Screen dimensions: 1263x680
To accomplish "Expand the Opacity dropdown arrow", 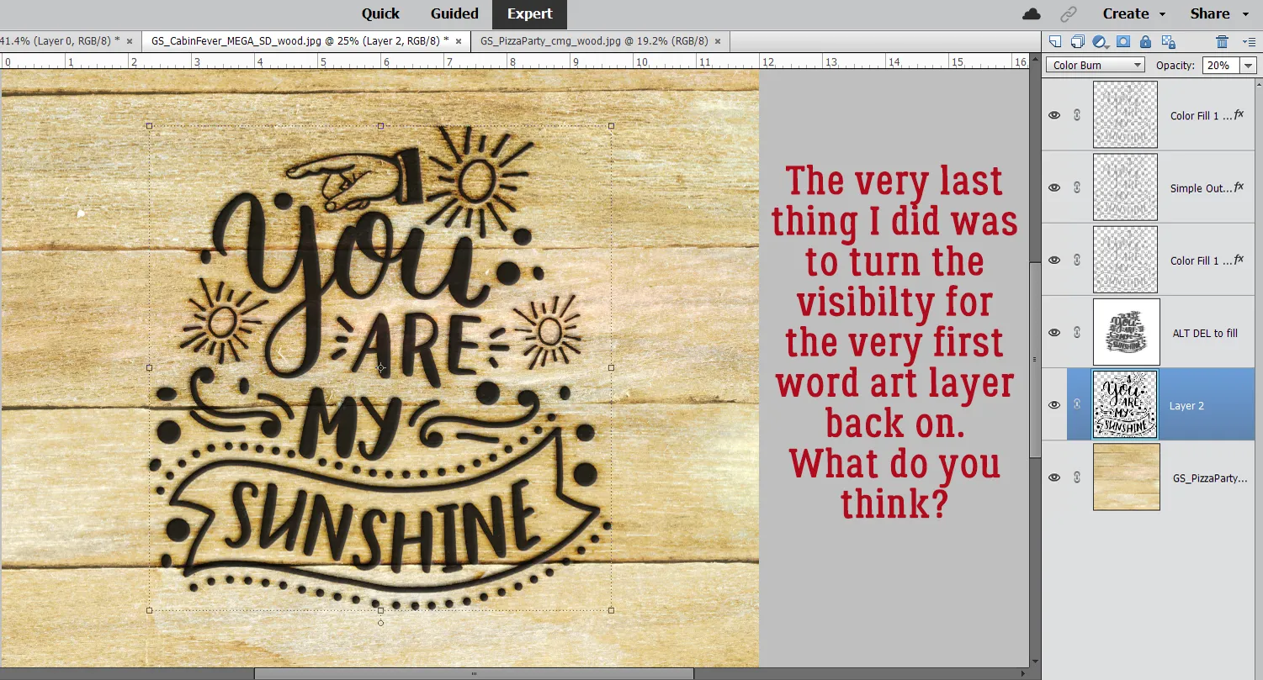I will point(1248,66).
